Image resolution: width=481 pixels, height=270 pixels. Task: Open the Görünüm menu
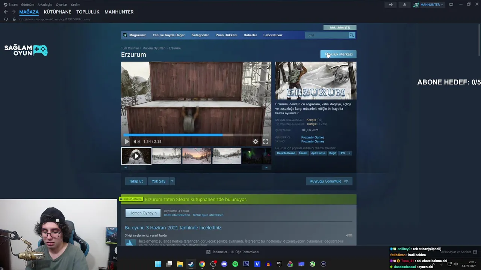(27, 4)
